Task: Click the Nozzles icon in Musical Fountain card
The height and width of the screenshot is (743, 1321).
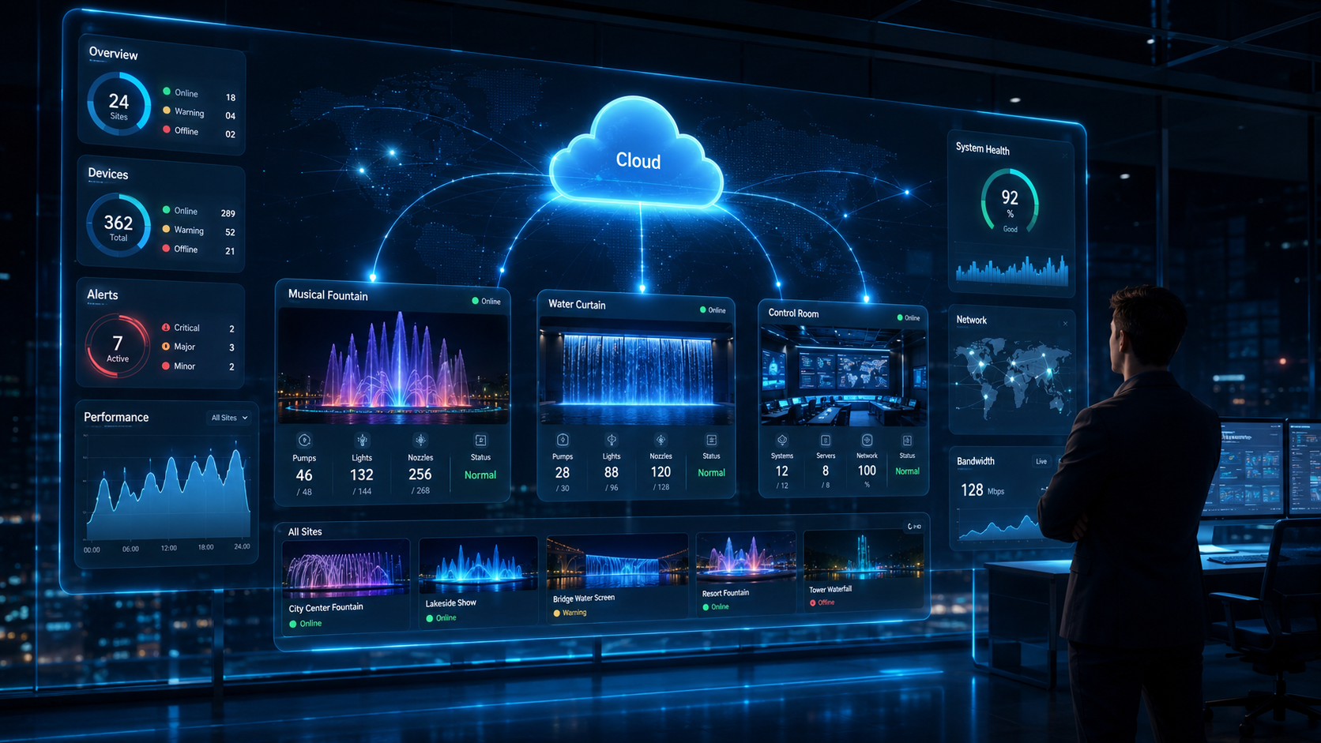Action: tap(420, 441)
